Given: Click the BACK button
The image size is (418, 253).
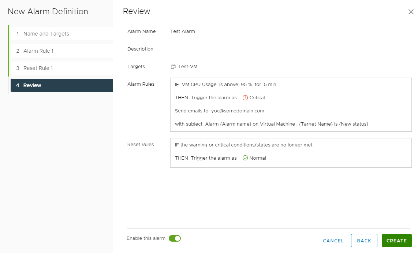Looking at the screenshot, I should pyautogui.click(x=364, y=241).
